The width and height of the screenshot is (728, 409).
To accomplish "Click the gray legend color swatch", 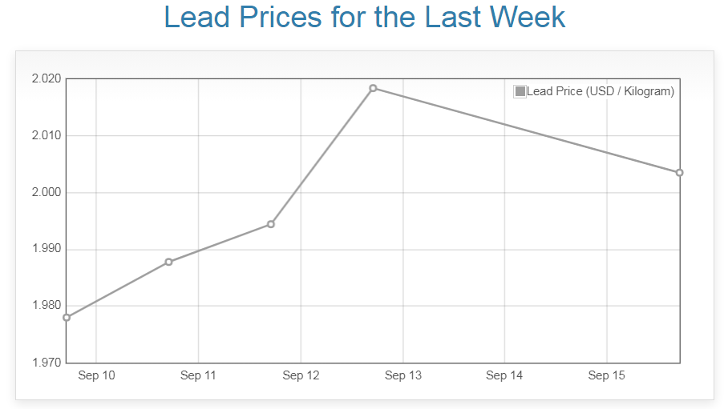I will pos(520,91).
